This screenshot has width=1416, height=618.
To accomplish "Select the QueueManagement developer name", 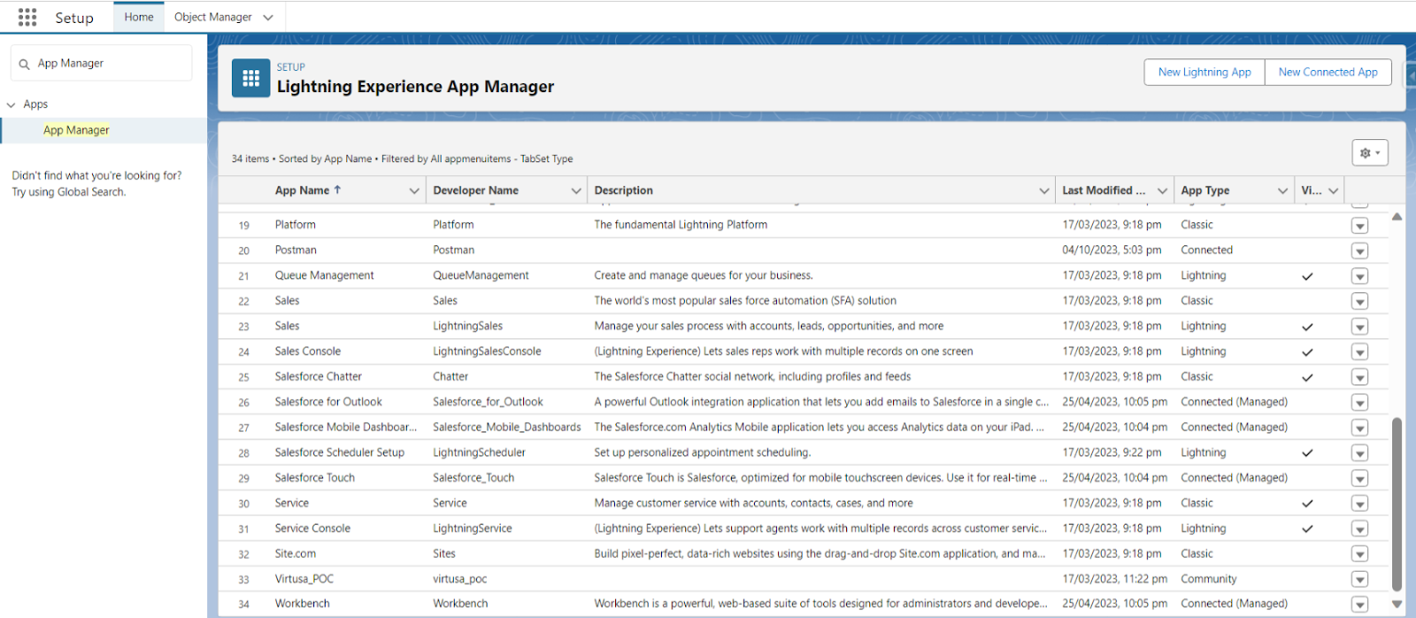I will (x=481, y=276).
